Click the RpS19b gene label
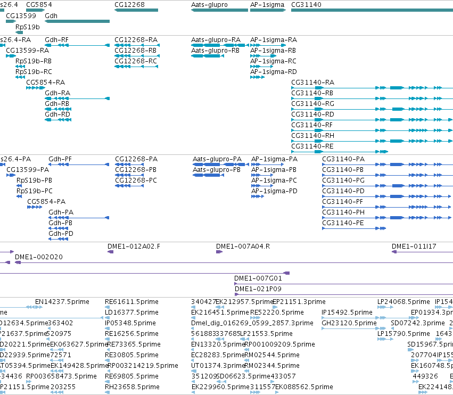 pos(28,27)
